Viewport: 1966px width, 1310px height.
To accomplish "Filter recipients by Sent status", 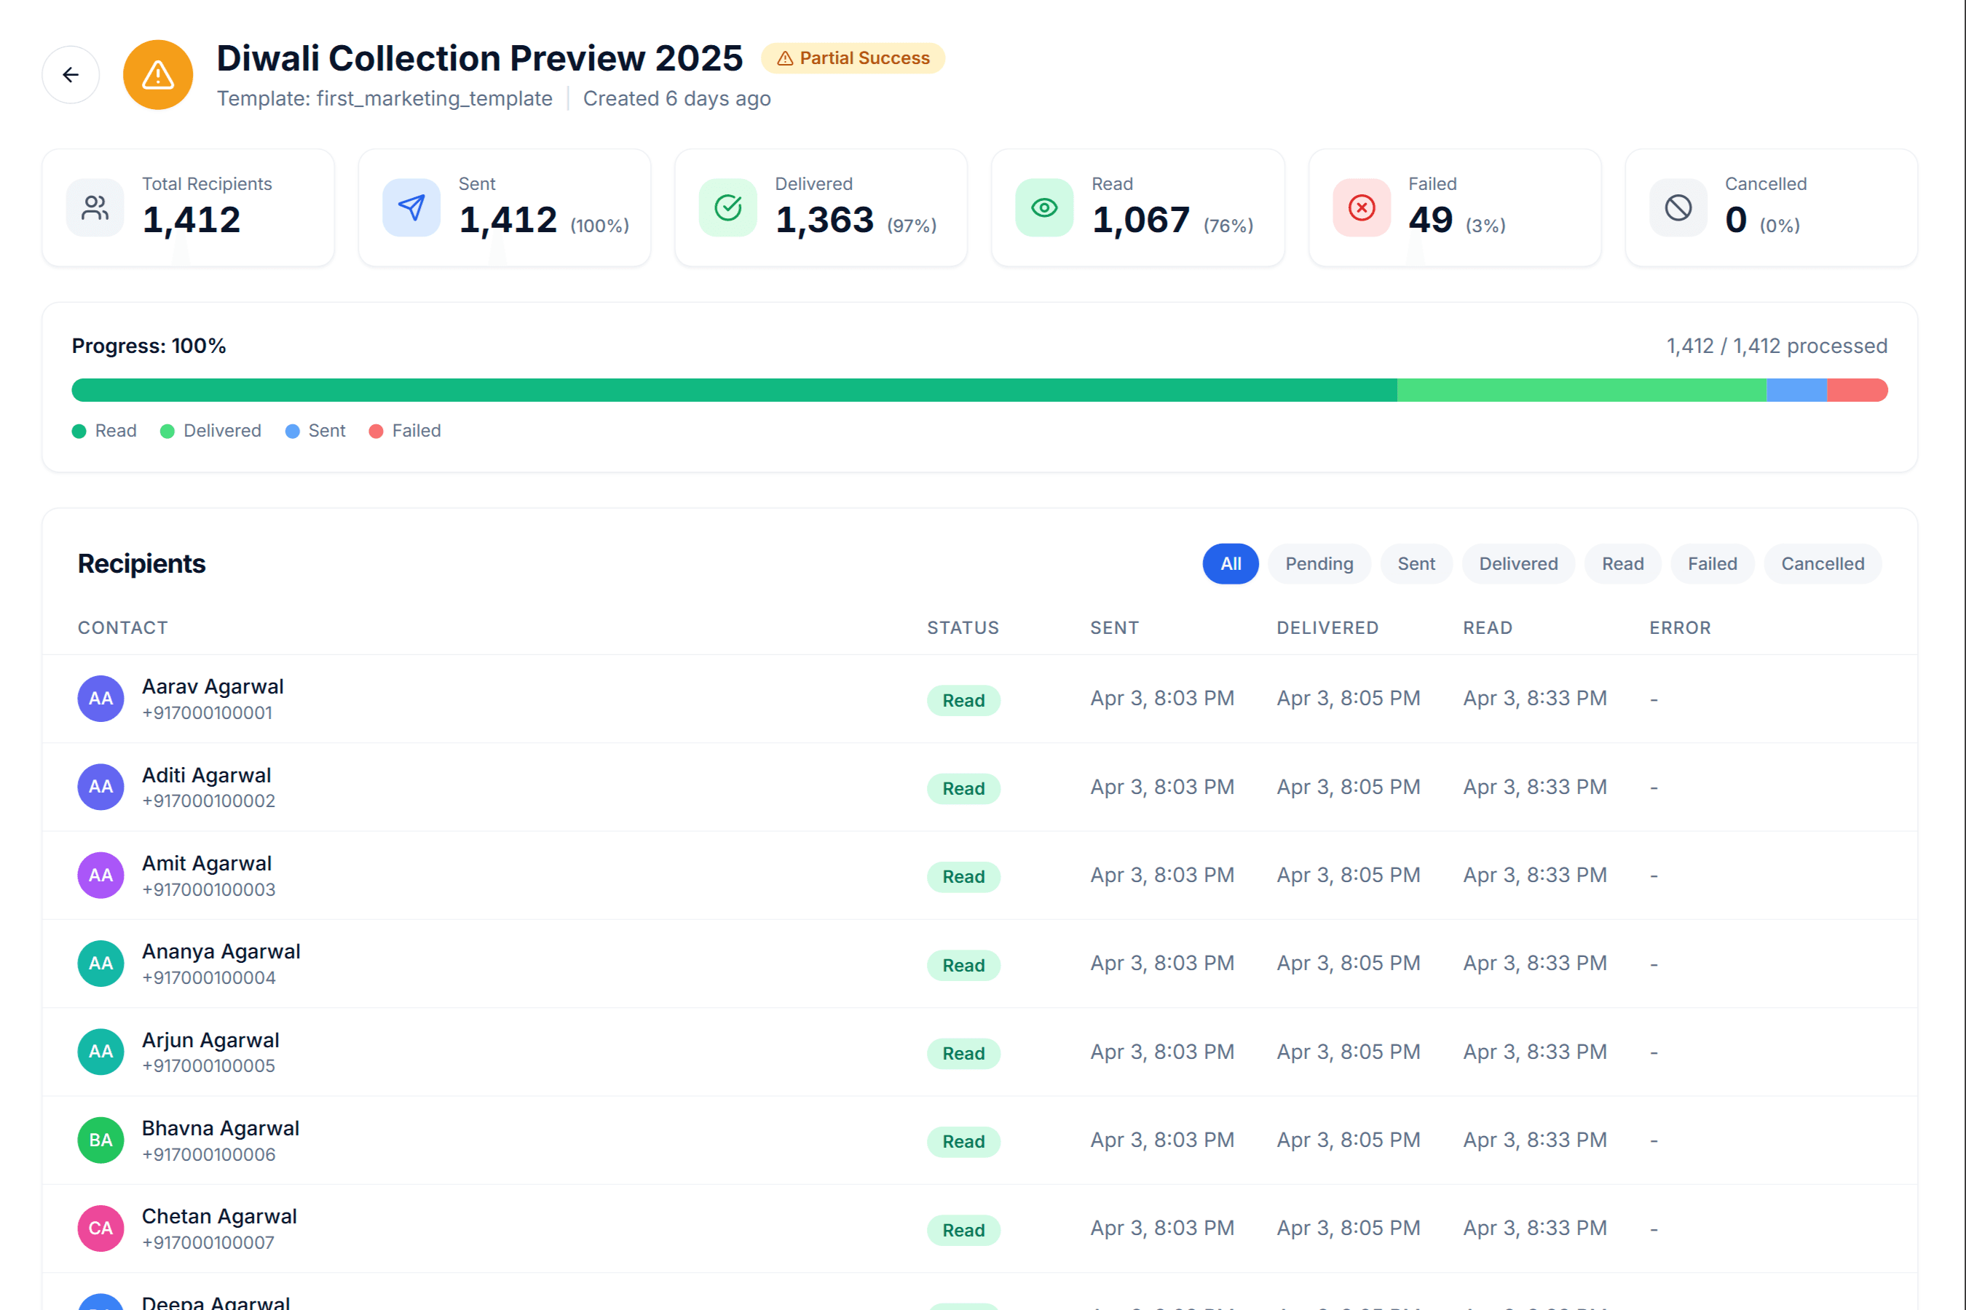I will [x=1416, y=564].
